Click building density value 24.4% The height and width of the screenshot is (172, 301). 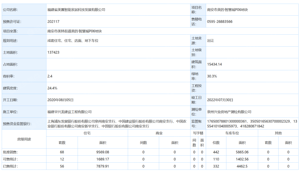pyautogui.click(x=52, y=88)
